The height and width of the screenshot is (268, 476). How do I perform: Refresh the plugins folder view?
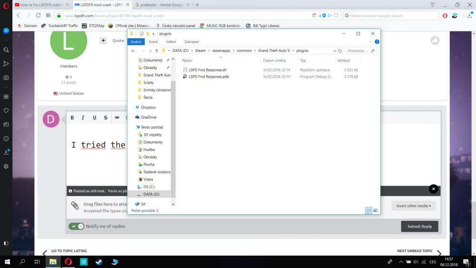tap(340, 50)
